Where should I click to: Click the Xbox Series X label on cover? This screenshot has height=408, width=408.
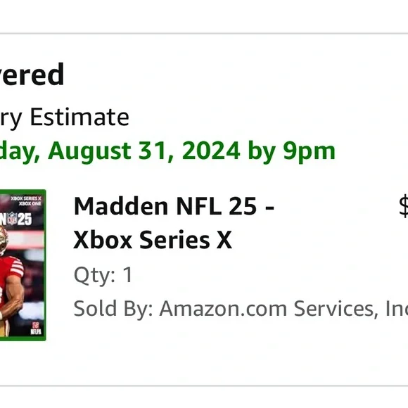pos(26,198)
